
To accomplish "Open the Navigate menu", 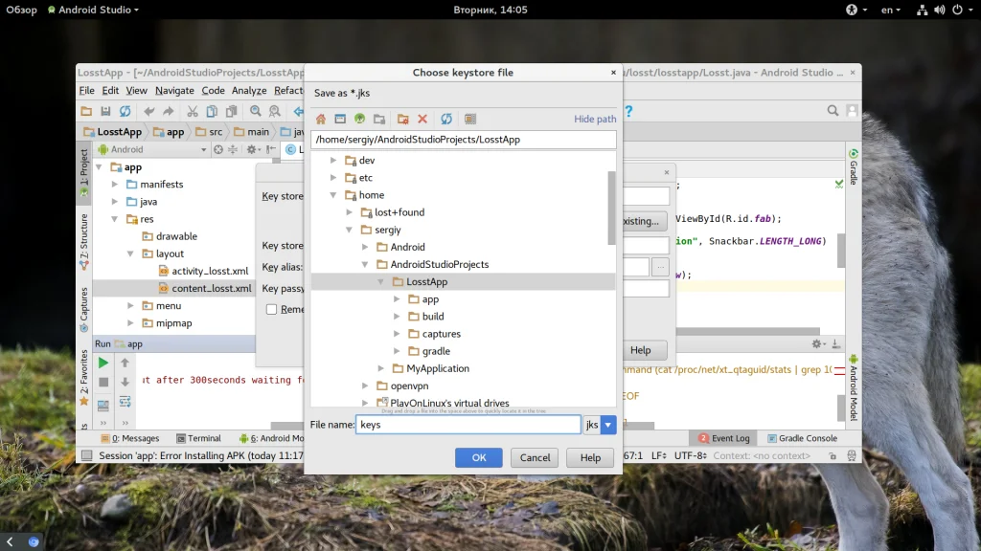I will click(x=174, y=91).
